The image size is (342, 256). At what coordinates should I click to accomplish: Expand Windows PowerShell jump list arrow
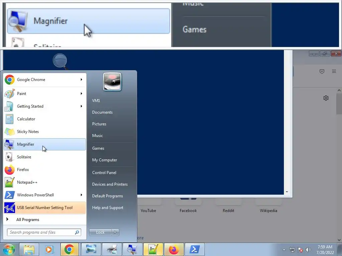coord(81,195)
